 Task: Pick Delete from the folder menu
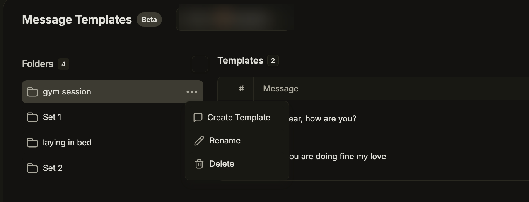222,164
